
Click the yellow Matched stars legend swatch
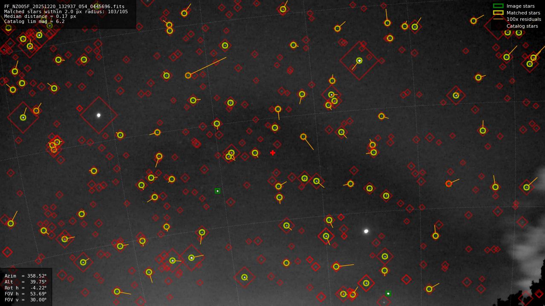[498, 13]
